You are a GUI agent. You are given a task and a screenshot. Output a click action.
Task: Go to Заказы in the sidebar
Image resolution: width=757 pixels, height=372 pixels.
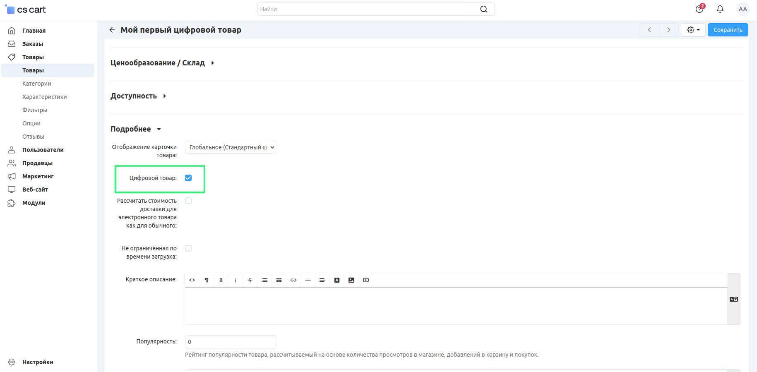(x=33, y=44)
